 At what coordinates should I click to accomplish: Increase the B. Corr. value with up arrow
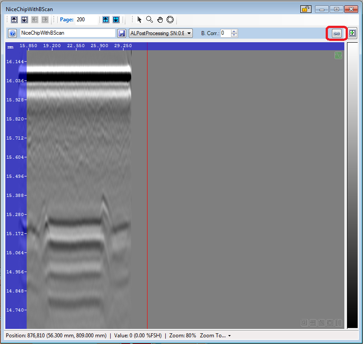[x=235, y=31]
